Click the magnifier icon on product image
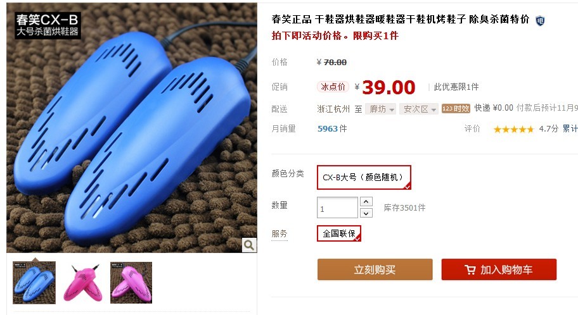Screen dimensions: 578x315 249,245
